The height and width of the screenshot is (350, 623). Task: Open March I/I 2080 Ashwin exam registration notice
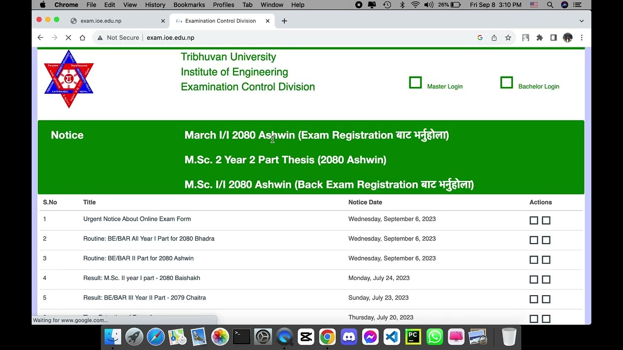pyautogui.click(x=316, y=135)
